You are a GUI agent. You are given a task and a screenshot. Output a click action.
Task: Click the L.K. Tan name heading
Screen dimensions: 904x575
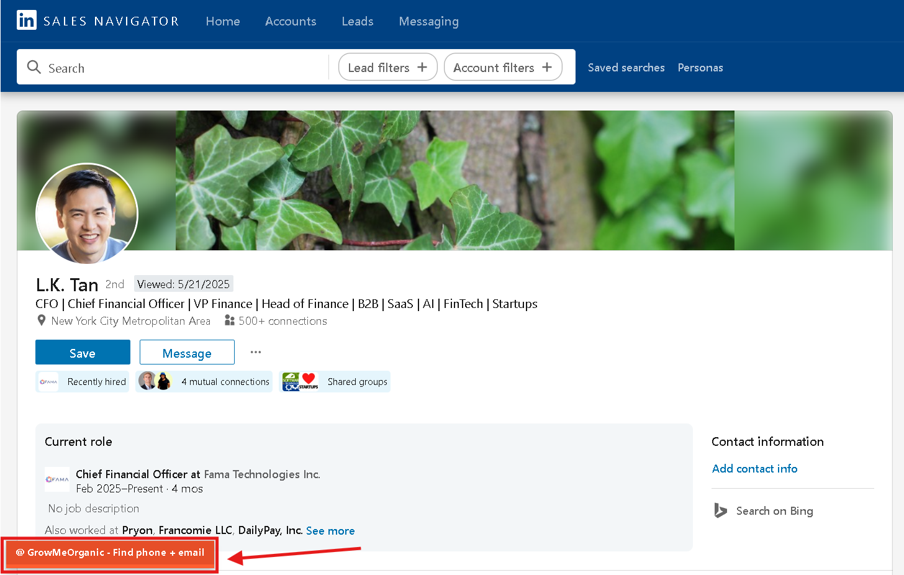point(67,285)
